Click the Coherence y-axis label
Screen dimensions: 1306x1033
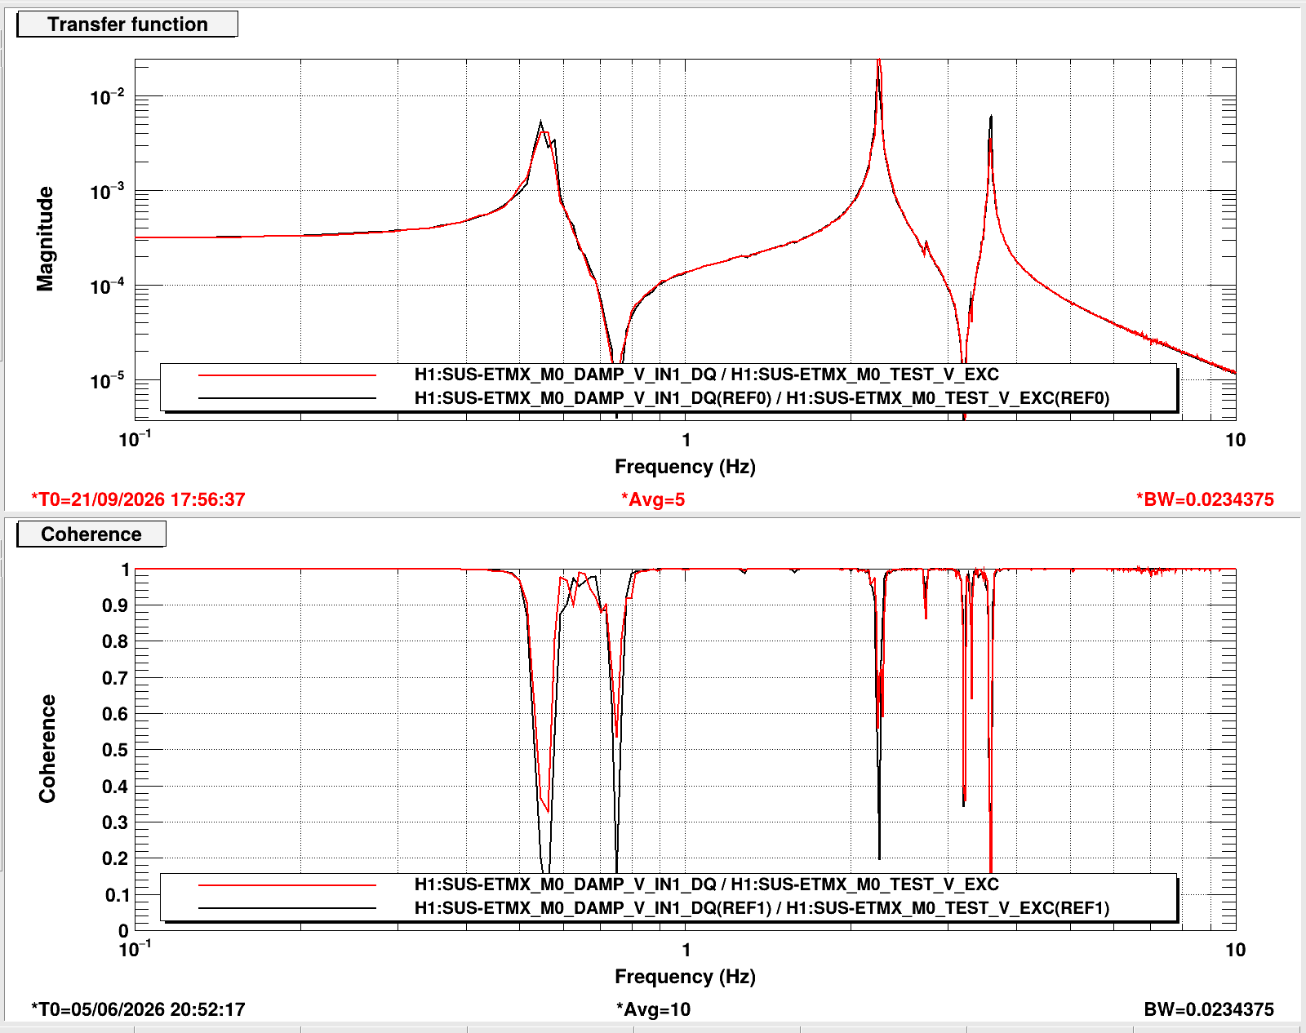tap(47, 749)
